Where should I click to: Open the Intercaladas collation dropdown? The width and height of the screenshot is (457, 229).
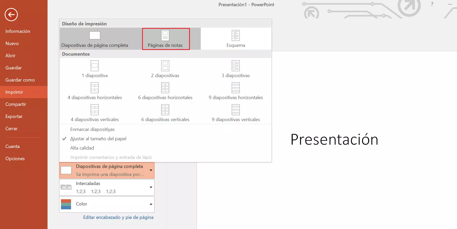[x=151, y=187]
